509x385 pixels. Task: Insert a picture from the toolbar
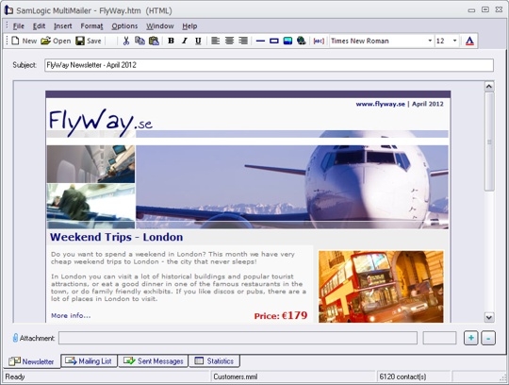pos(287,41)
